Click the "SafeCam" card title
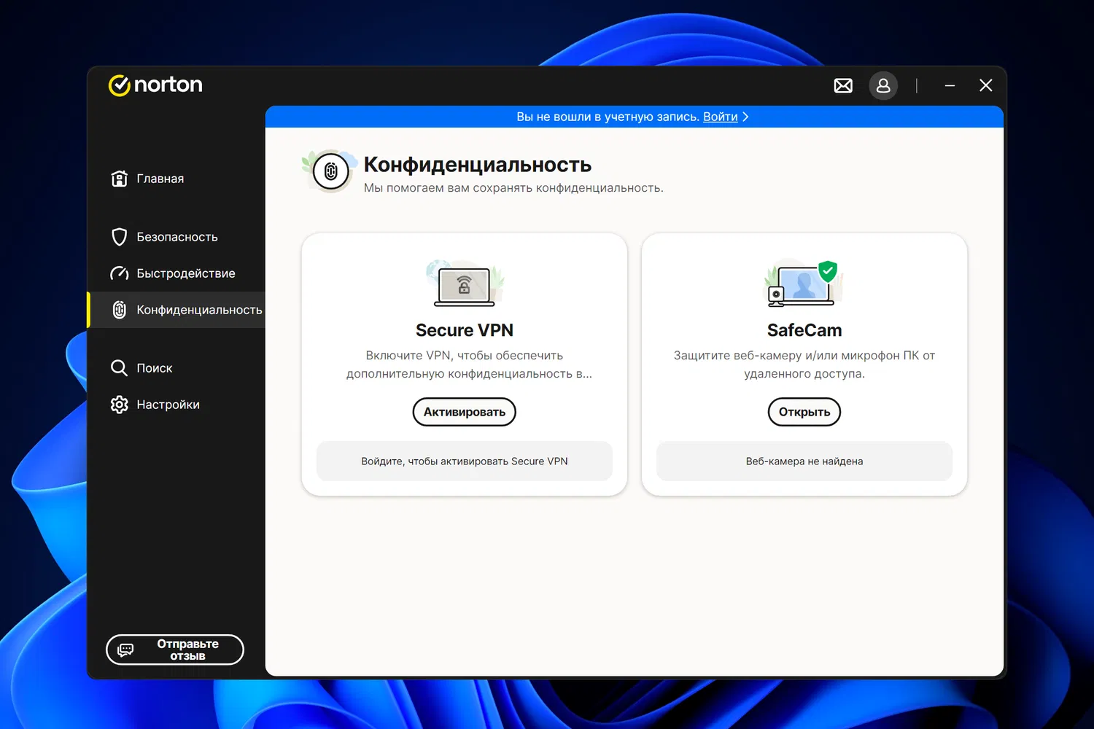1094x729 pixels. 804,330
